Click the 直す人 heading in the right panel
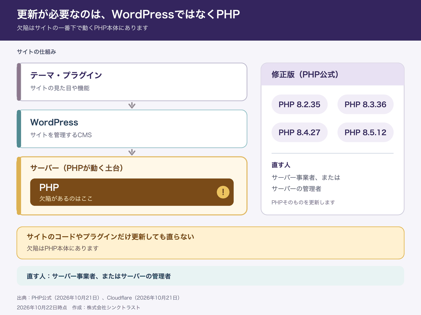 click(281, 165)
